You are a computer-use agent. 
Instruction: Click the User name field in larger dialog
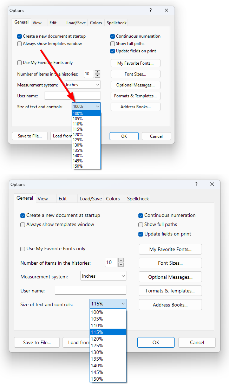pos(90,290)
